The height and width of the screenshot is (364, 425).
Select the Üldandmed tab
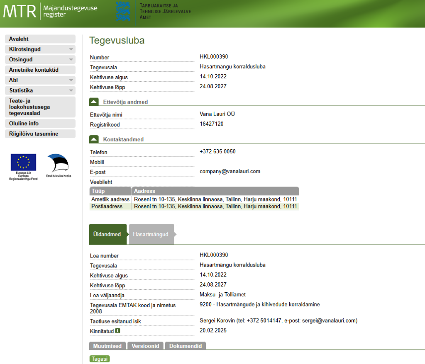click(x=107, y=234)
